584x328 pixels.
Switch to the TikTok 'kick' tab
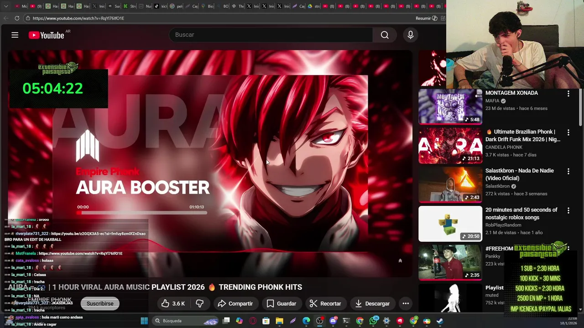click(x=162, y=6)
